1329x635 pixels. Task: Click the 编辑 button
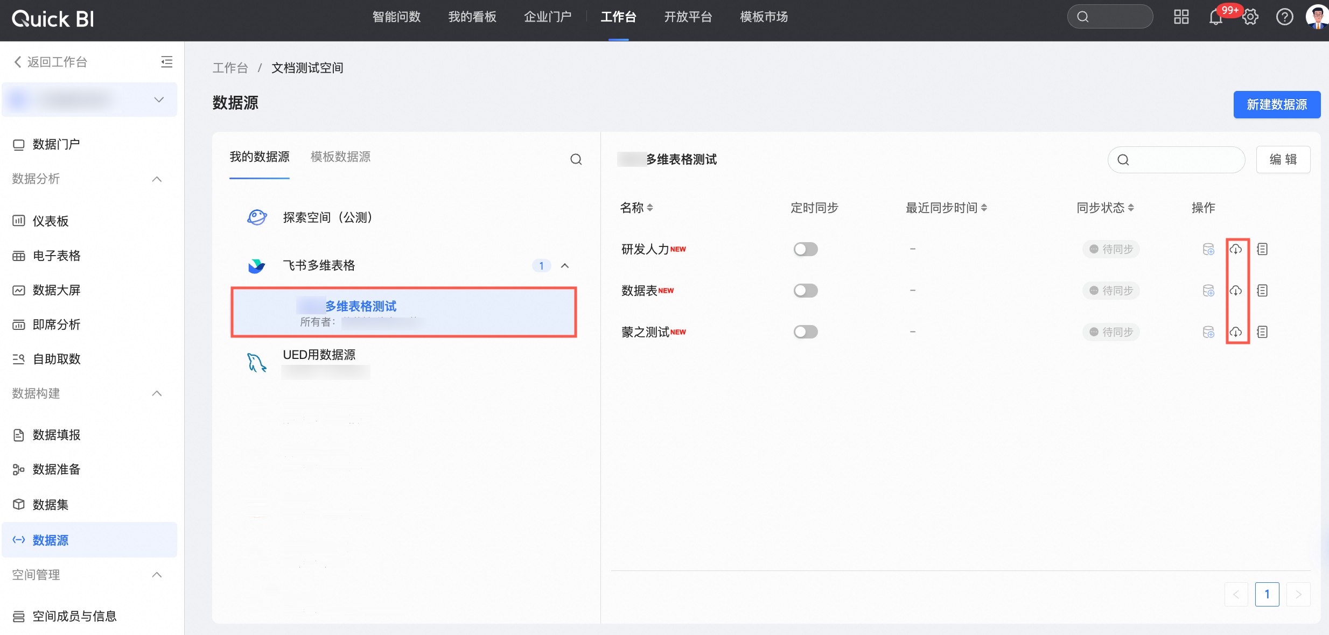(1283, 160)
